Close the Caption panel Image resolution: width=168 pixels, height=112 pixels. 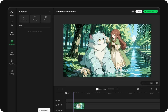click(x=50, y=11)
